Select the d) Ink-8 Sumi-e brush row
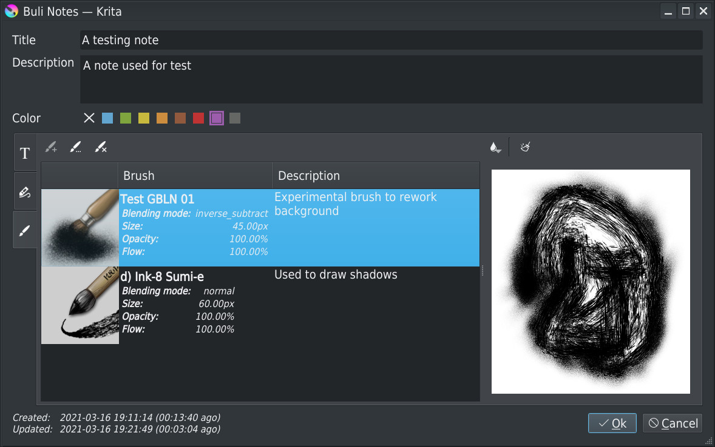This screenshot has width=715, height=447. 260,305
